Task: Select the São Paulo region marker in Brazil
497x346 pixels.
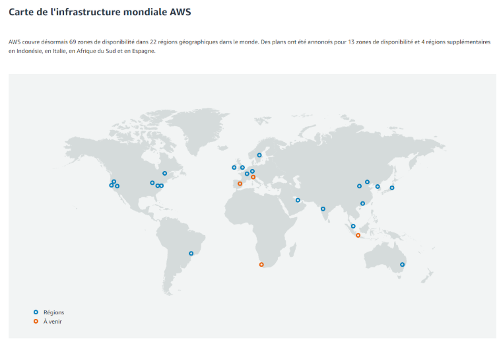Action: coord(191,254)
